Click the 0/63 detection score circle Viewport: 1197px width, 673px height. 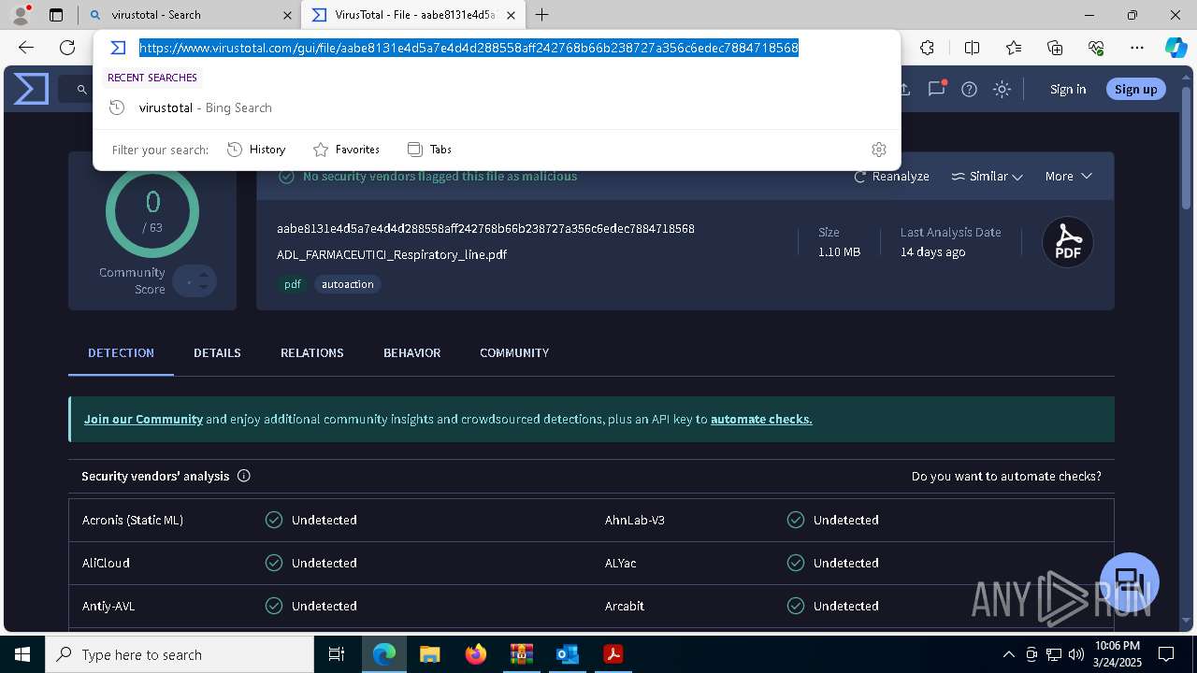click(x=152, y=211)
